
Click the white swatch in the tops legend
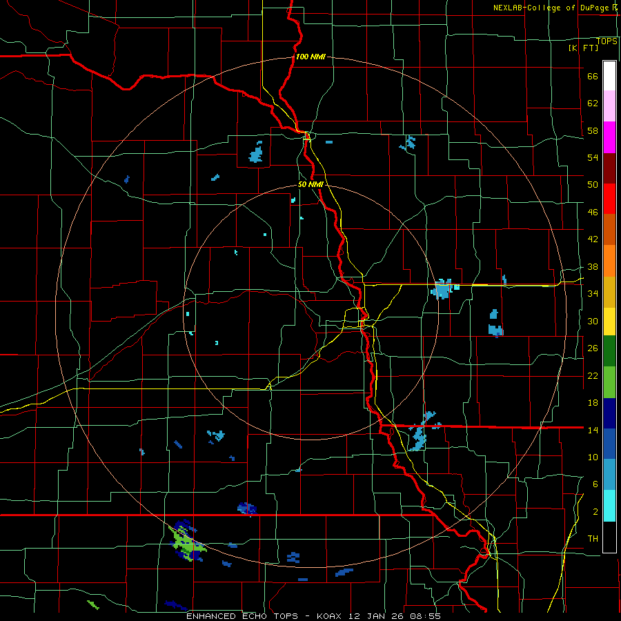[x=609, y=76]
